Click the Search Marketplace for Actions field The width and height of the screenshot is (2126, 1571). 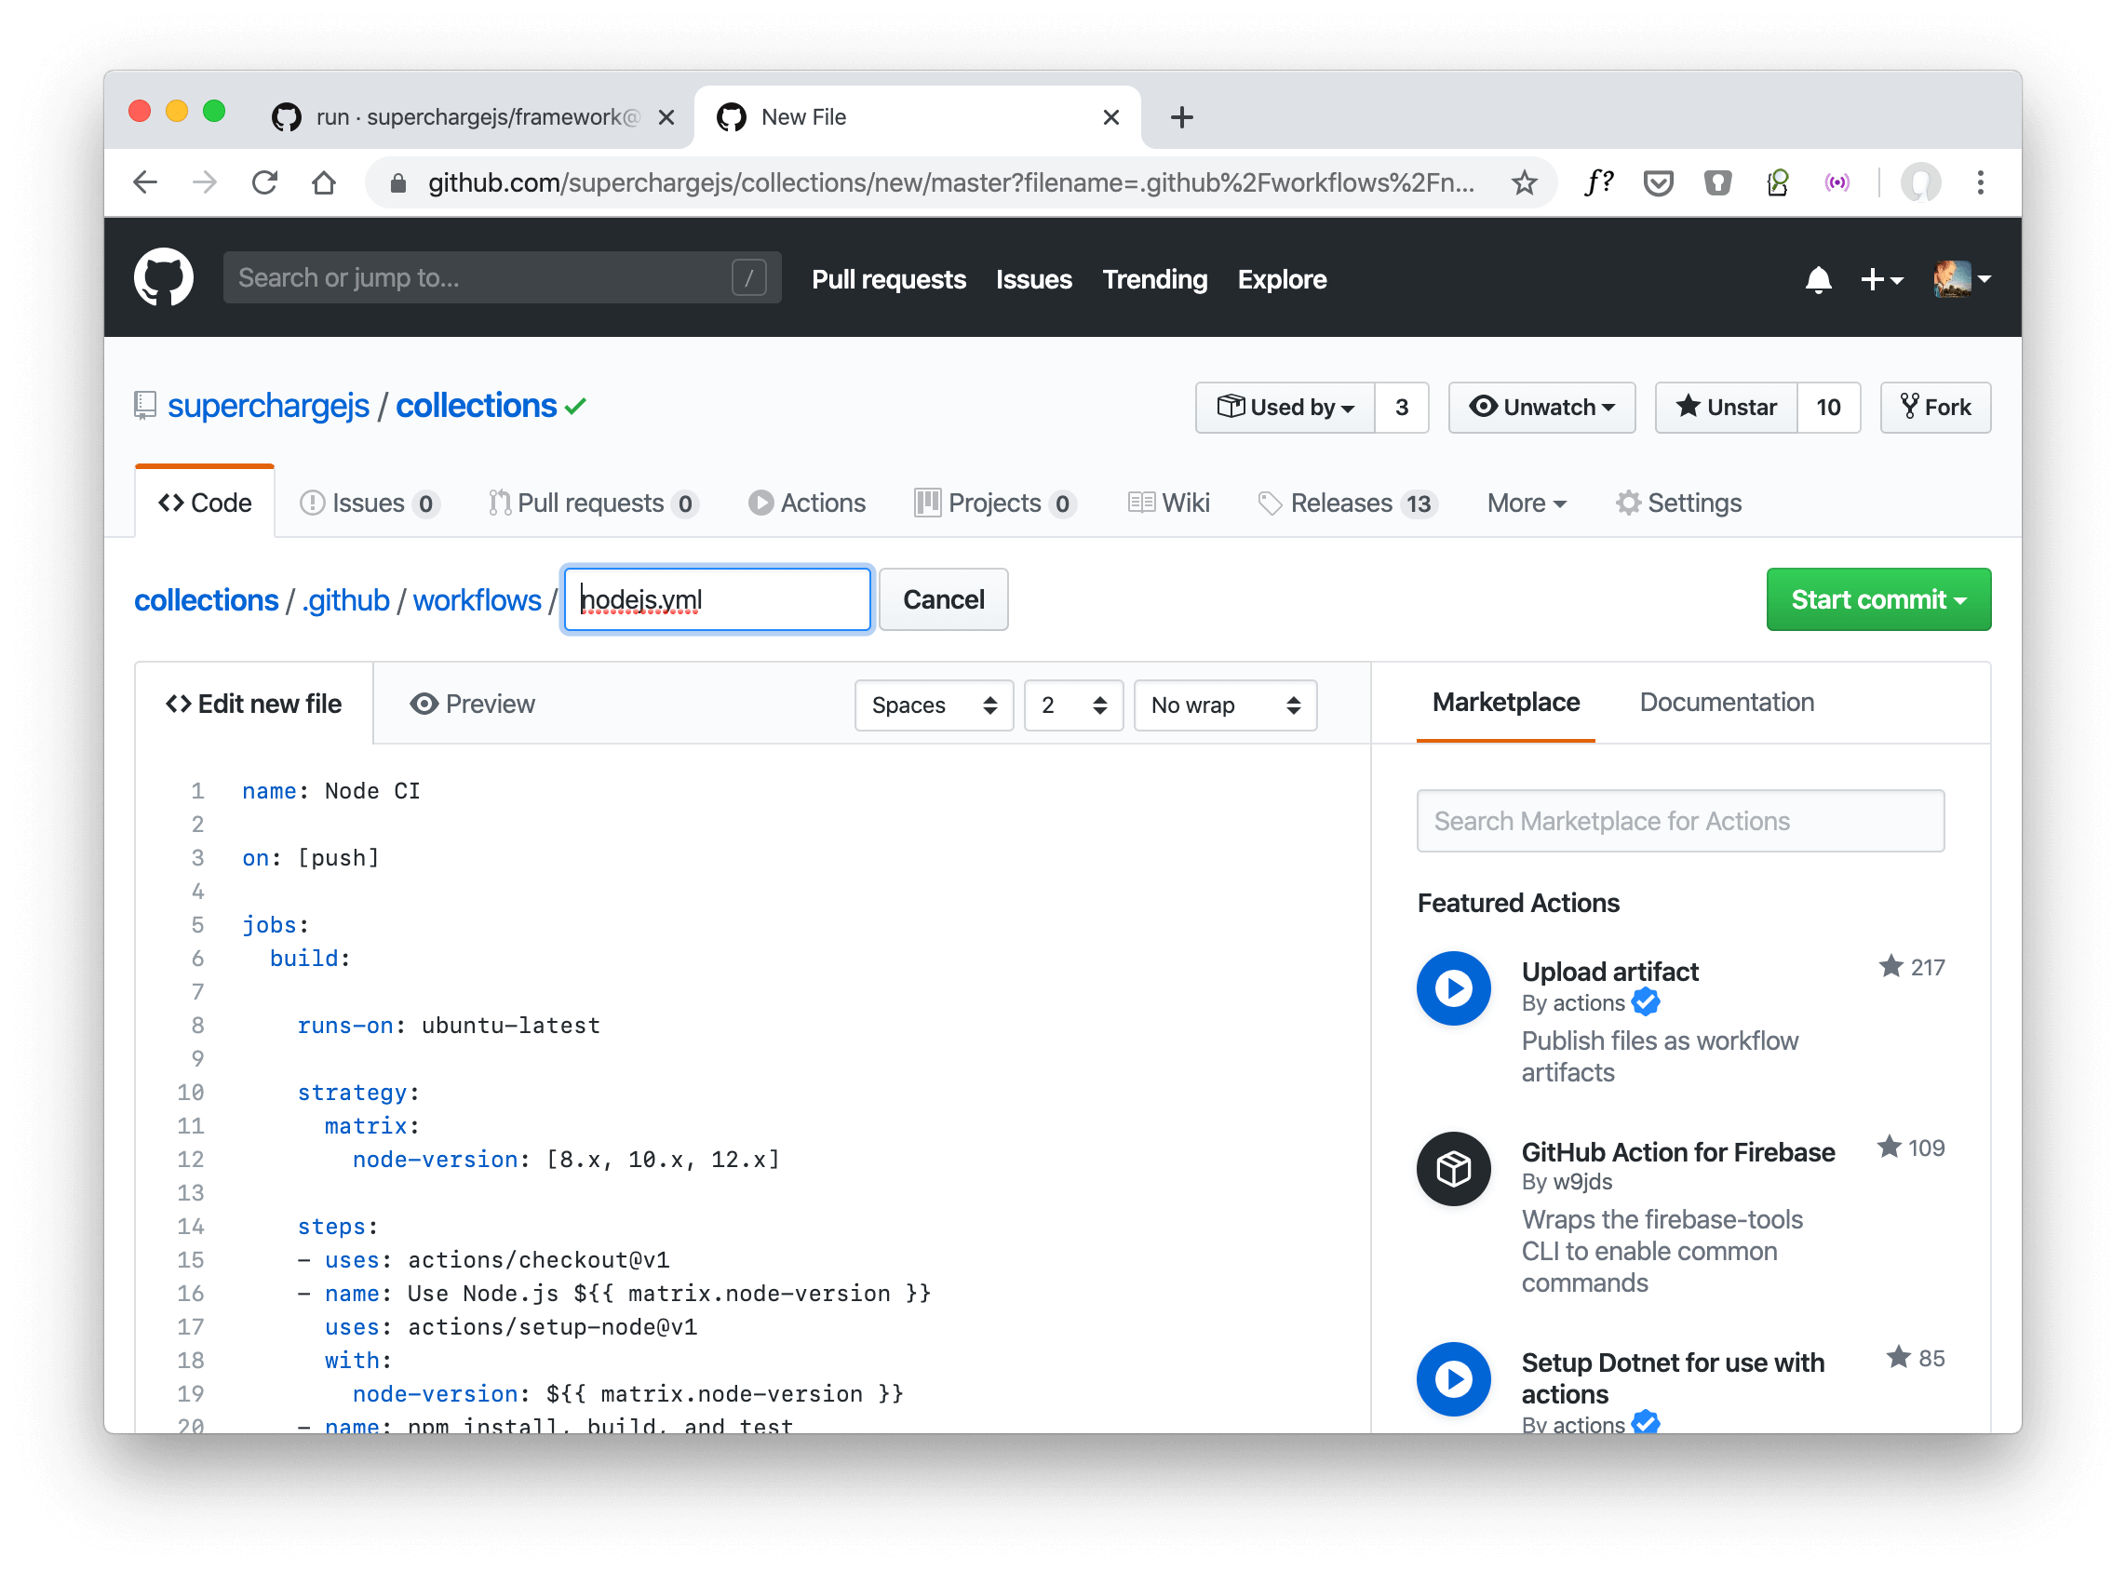(x=1680, y=820)
